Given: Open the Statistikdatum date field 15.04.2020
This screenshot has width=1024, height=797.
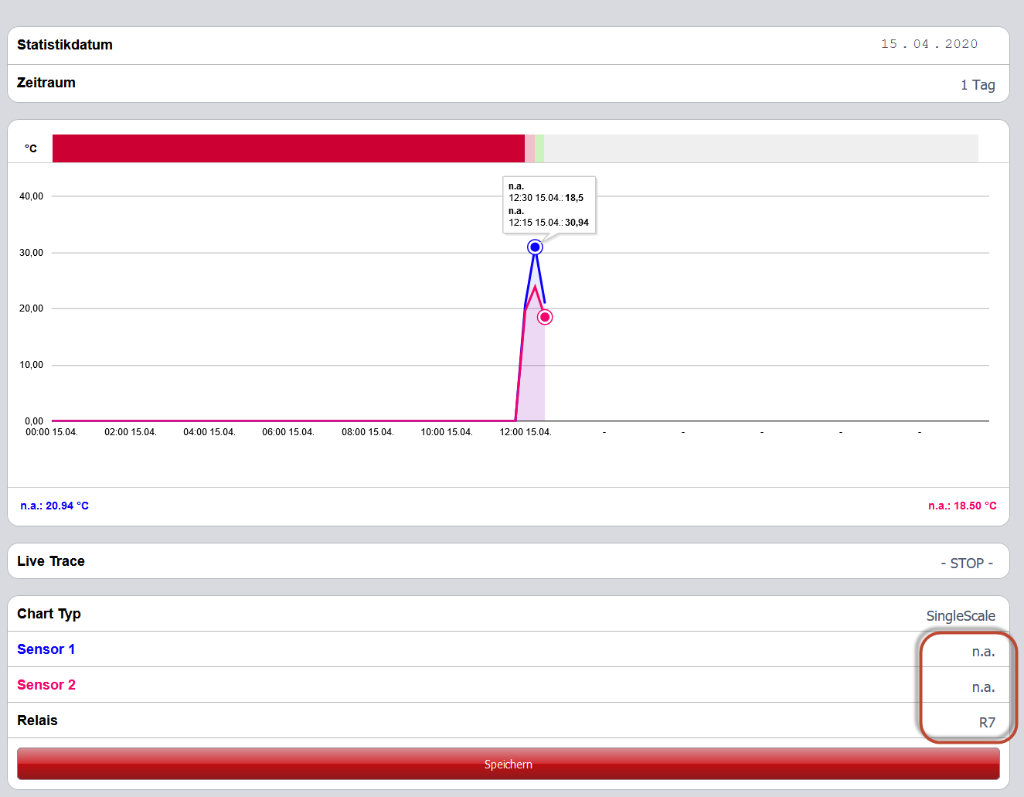Looking at the screenshot, I should [x=929, y=44].
